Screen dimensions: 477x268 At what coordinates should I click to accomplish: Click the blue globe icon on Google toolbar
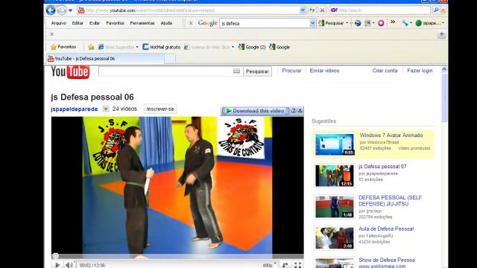click(358, 23)
